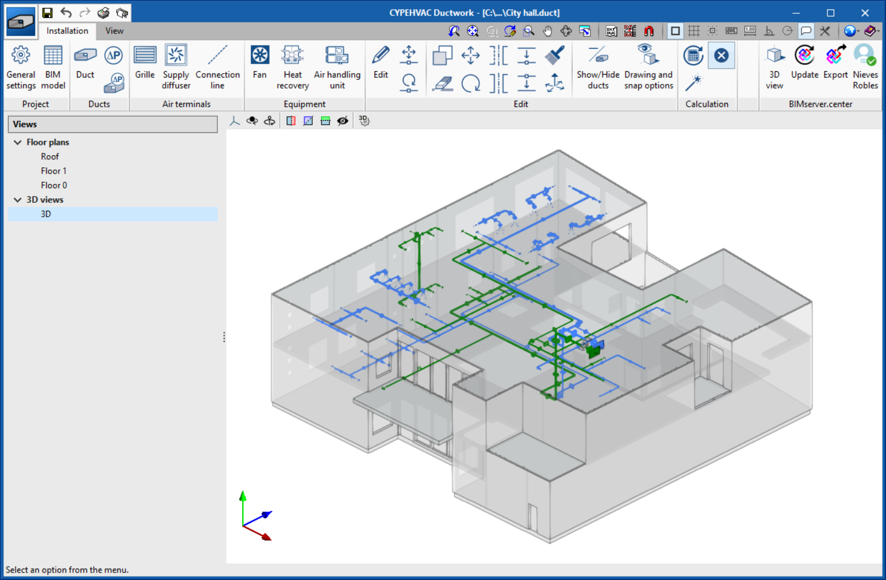The height and width of the screenshot is (580, 886).
Task: Open the globe language dropdown
Action: pyautogui.click(x=851, y=31)
